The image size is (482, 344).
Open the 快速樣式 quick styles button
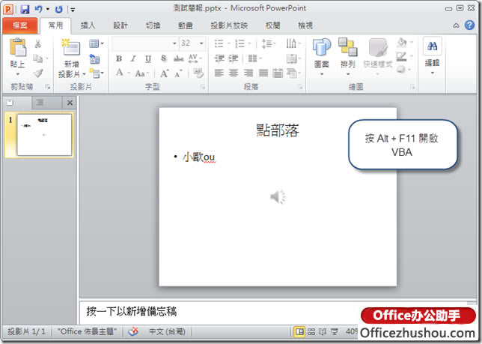point(378,57)
